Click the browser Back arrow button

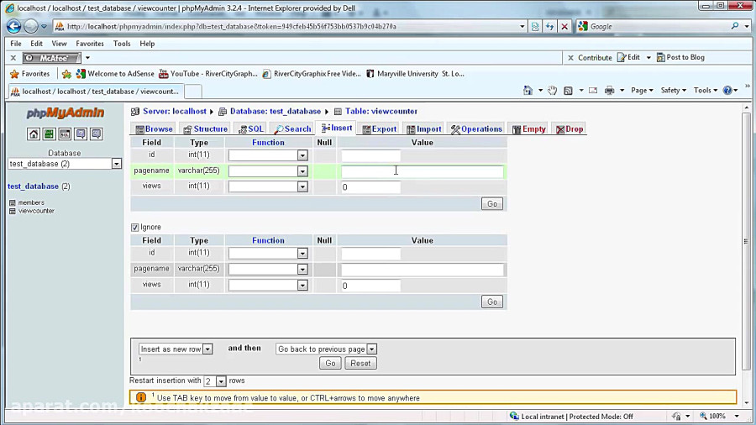(x=13, y=27)
